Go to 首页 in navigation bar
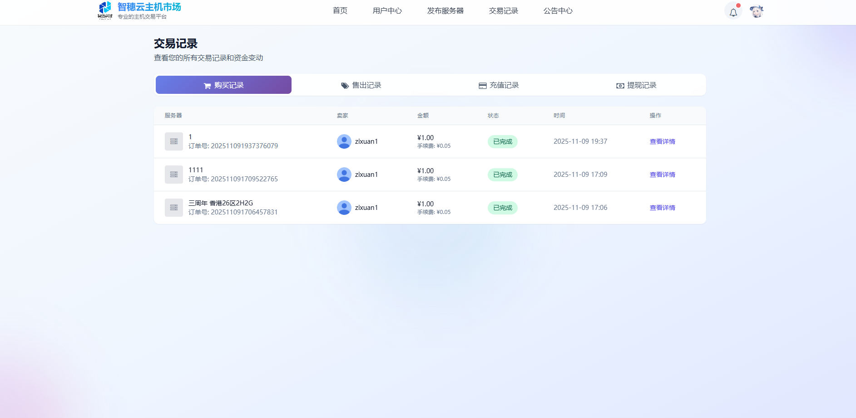856x418 pixels. (x=340, y=11)
